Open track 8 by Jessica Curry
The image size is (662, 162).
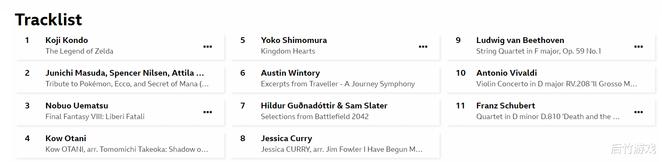click(x=335, y=144)
